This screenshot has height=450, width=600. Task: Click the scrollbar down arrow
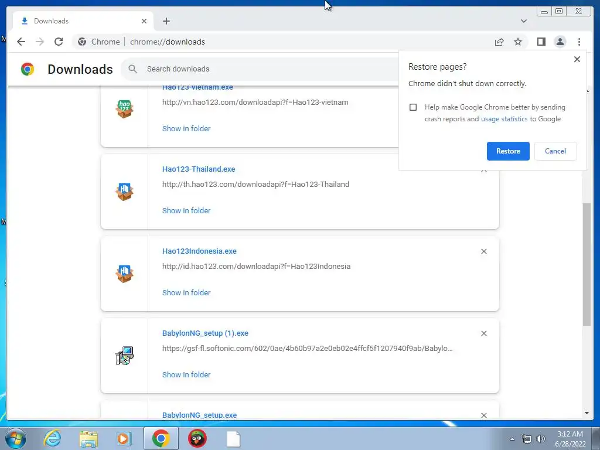pyautogui.click(x=587, y=413)
